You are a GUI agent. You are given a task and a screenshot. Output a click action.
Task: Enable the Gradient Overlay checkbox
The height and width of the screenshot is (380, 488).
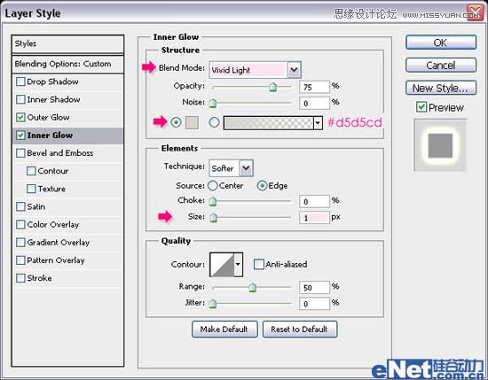pos(20,243)
